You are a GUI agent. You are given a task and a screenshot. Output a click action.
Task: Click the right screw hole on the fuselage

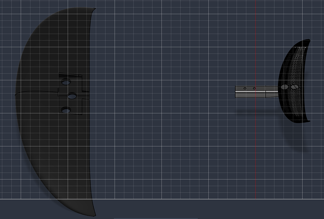coord(255,88)
